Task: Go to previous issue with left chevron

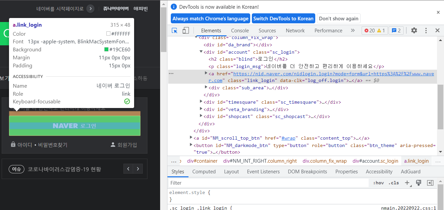Action: pos(128,169)
